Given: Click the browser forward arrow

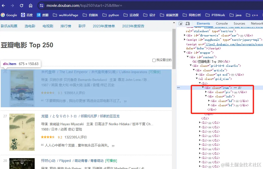Looking at the screenshot, I should 12,6.
